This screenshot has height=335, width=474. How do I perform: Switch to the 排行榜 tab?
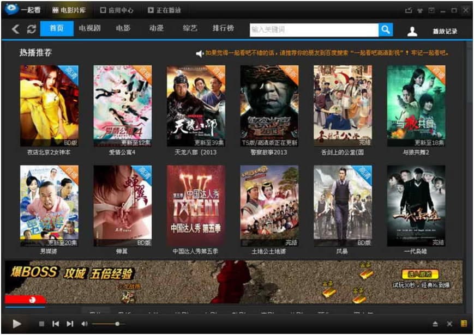tap(223, 28)
